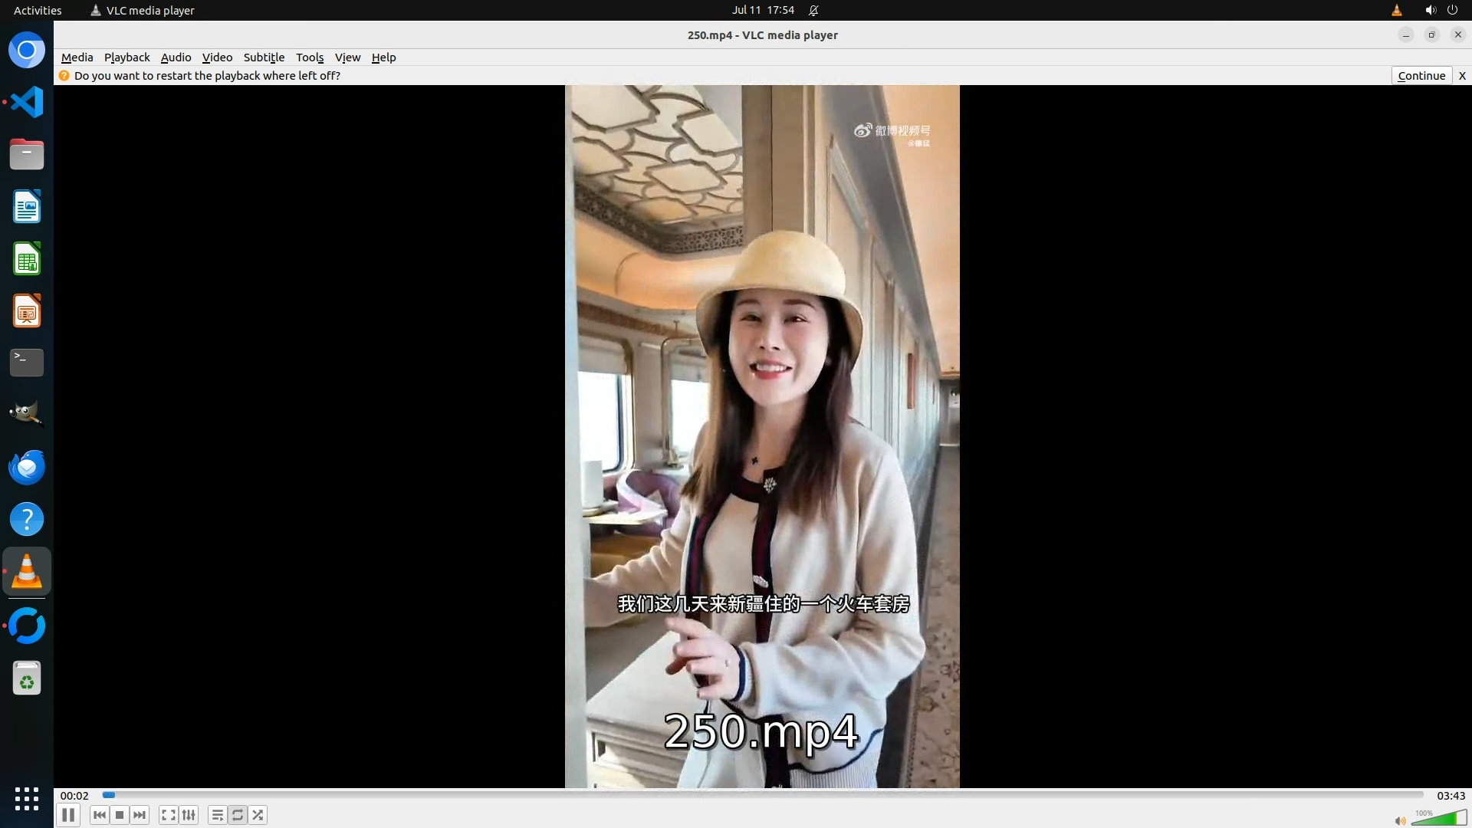Toggle fullscreen video mode
This screenshot has width=1472, height=828.
click(169, 815)
